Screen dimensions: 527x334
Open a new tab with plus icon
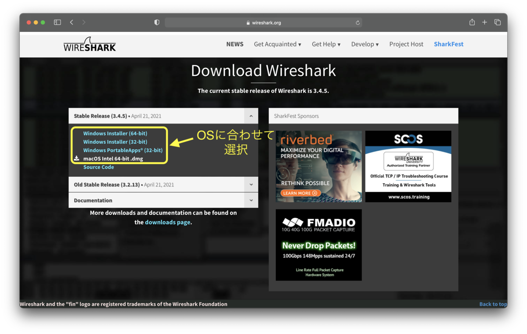(485, 22)
